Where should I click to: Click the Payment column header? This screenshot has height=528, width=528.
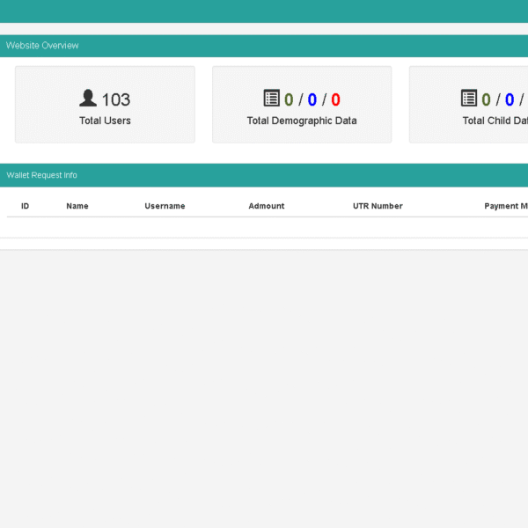pyautogui.click(x=505, y=206)
